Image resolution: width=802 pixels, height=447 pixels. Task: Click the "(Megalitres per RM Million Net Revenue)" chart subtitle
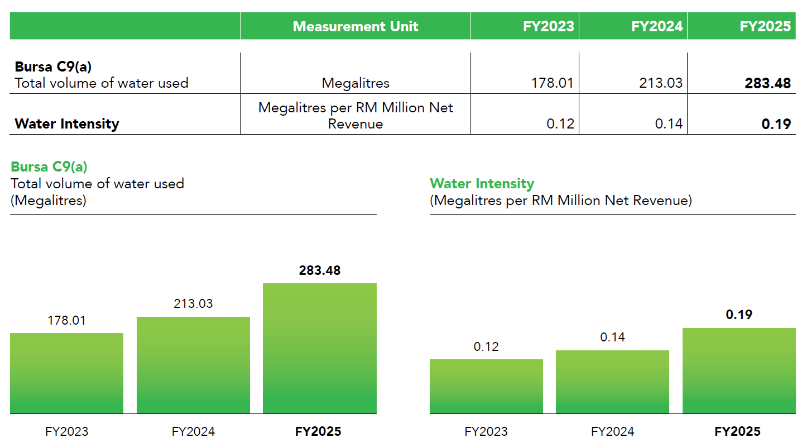[561, 200]
